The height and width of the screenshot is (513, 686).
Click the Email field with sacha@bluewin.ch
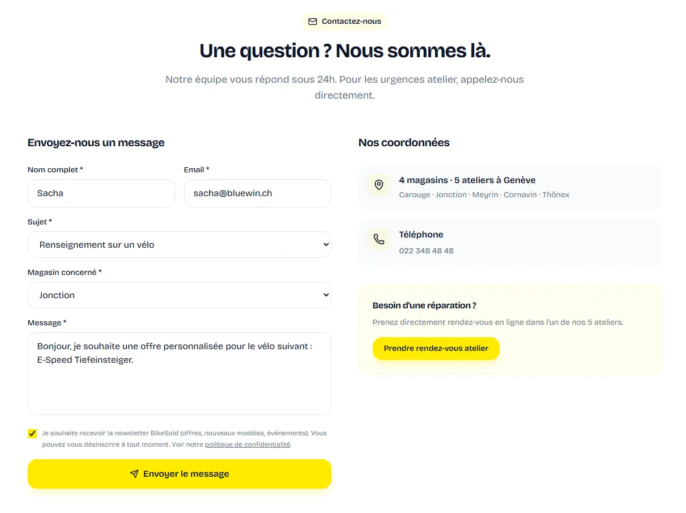(258, 193)
